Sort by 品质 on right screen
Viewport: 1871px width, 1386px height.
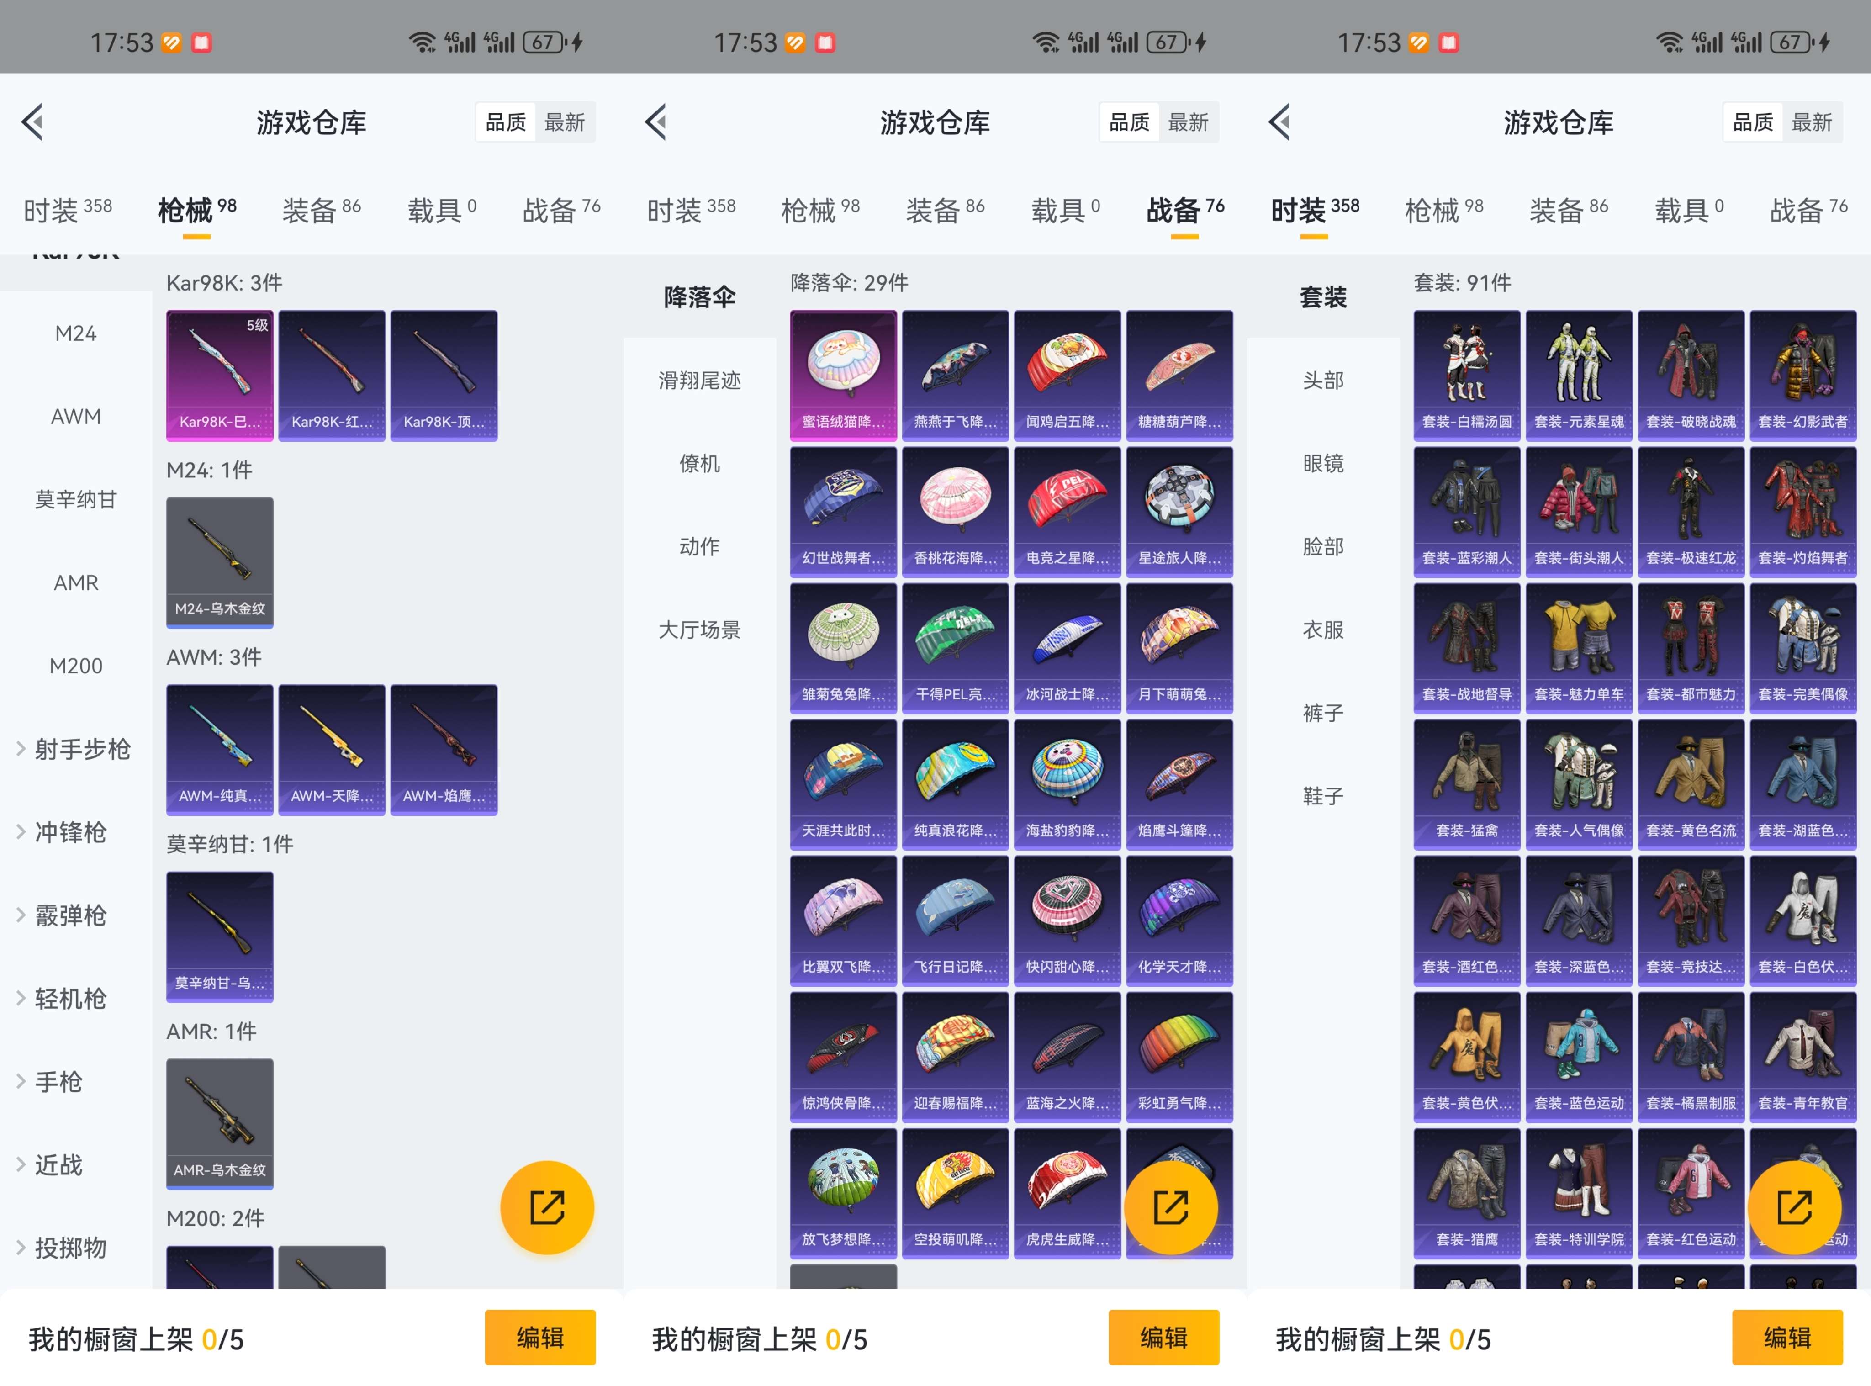pos(1753,122)
